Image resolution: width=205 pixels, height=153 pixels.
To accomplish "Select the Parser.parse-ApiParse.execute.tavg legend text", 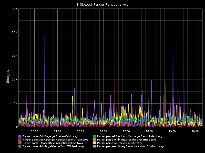I will [x=120, y=143].
